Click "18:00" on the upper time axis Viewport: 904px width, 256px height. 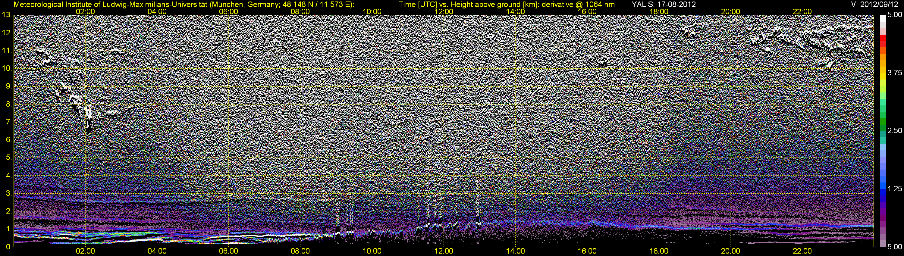click(x=659, y=11)
